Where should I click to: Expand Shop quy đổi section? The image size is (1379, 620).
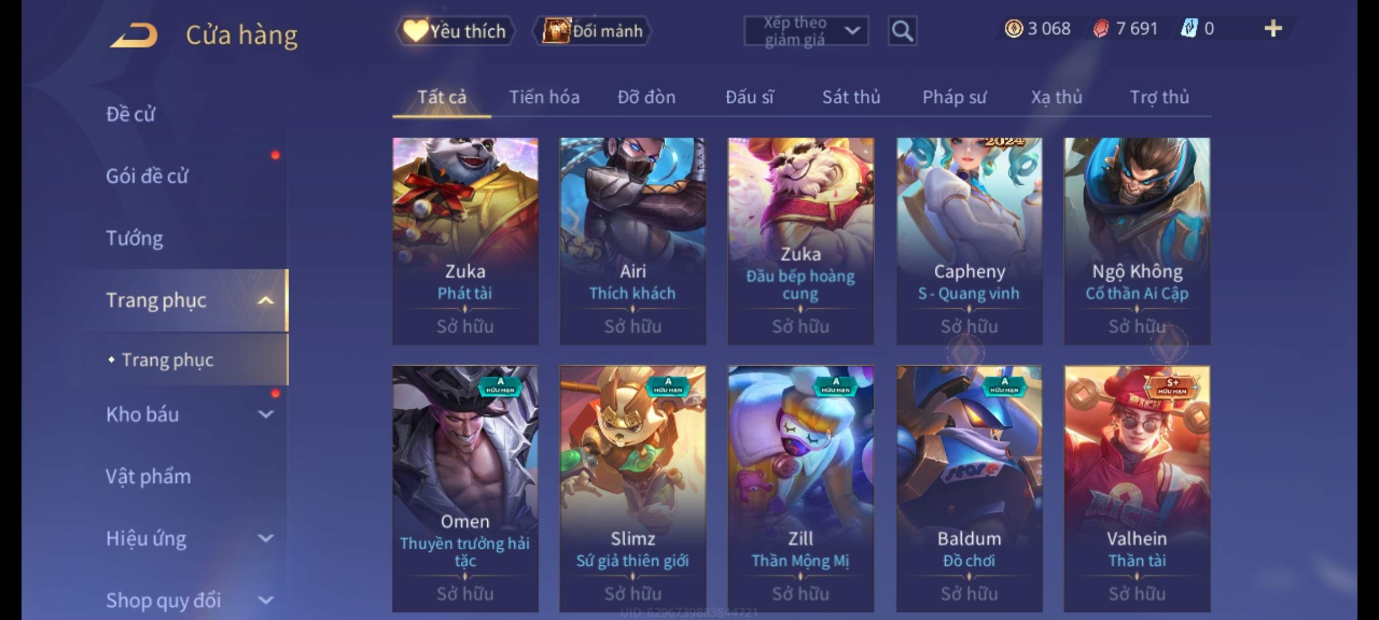[265, 600]
